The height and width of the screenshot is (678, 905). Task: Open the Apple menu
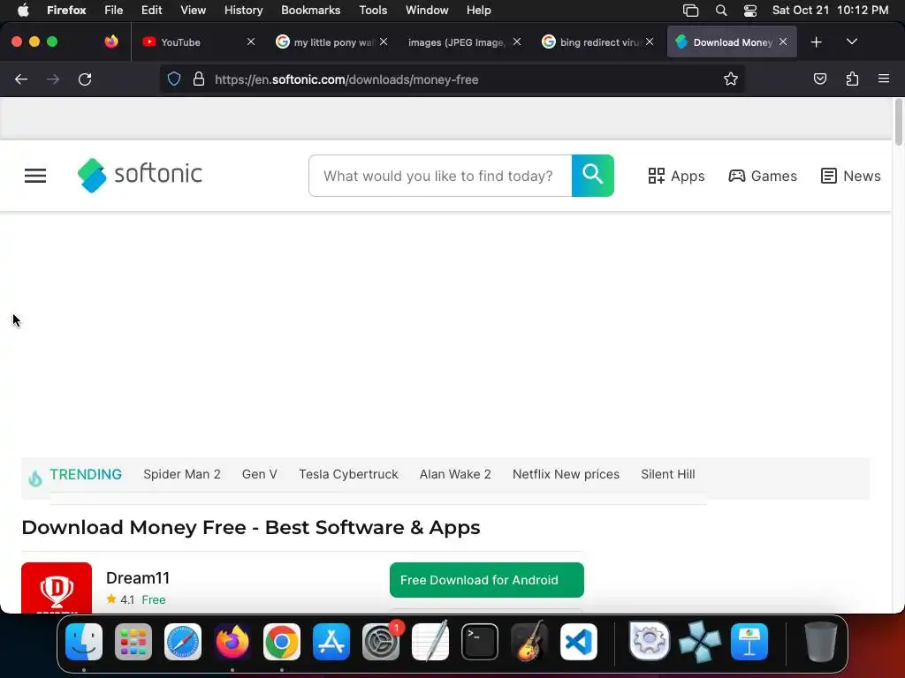[23, 10]
